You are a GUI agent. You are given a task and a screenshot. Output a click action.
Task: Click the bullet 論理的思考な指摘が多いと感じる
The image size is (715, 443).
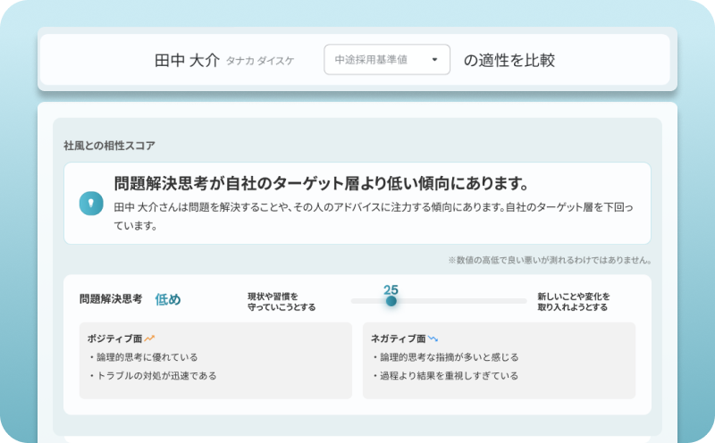445,357
